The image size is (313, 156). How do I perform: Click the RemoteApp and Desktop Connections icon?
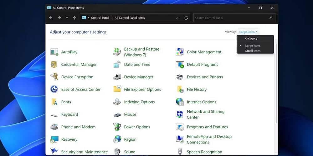pos(180,139)
